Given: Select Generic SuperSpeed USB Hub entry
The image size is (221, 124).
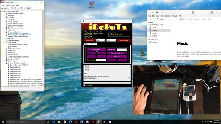Looking at the screenshot, I should [x=19, y=65].
